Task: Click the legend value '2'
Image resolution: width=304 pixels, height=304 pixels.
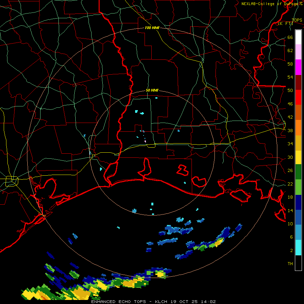Action: 292,250
